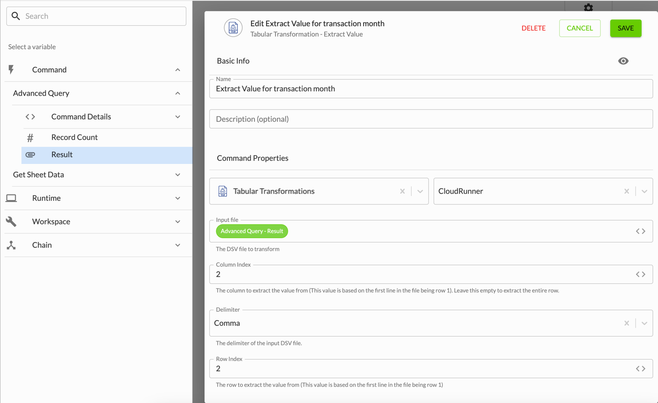This screenshot has height=403, width=658.
Task: Select the Command Details label
Action: 81,117
